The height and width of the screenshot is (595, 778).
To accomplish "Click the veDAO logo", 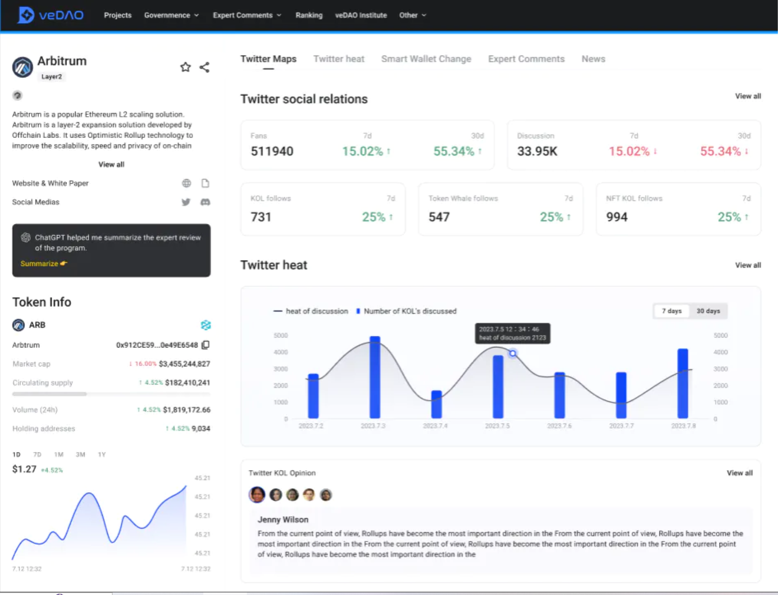I will pyautogui.click(x=50, y=15).
